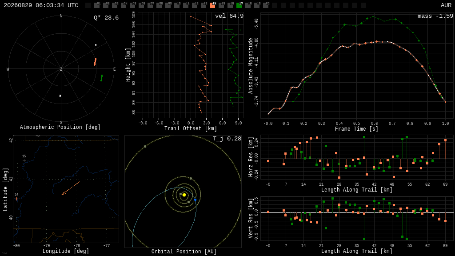Click the AUR shower label
The image size is (455, 256).
coord(446,5)
